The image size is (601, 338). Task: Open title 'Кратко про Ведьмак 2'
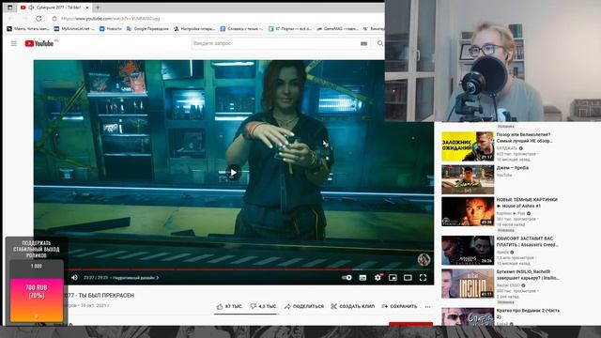pyautogui.click(x=528, y=314)
